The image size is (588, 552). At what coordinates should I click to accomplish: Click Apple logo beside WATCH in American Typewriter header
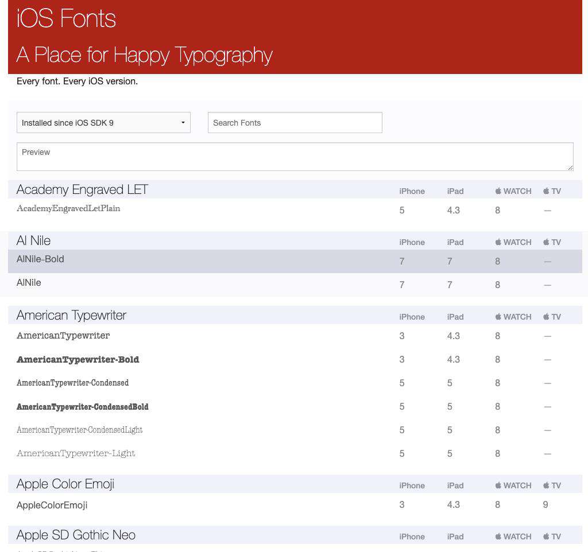click(498, 317)
